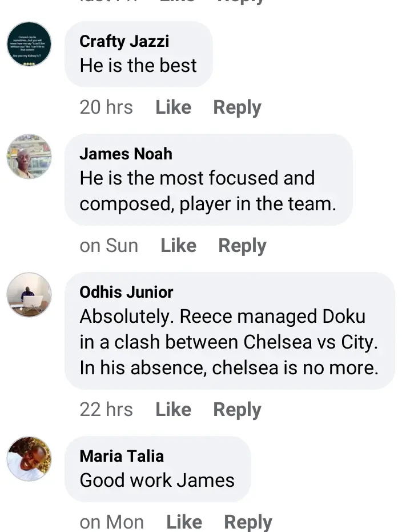The height and width of the screenshot is (532, 402).
Task: Open Maria Talia's profile picture
Action: point(29,459)
